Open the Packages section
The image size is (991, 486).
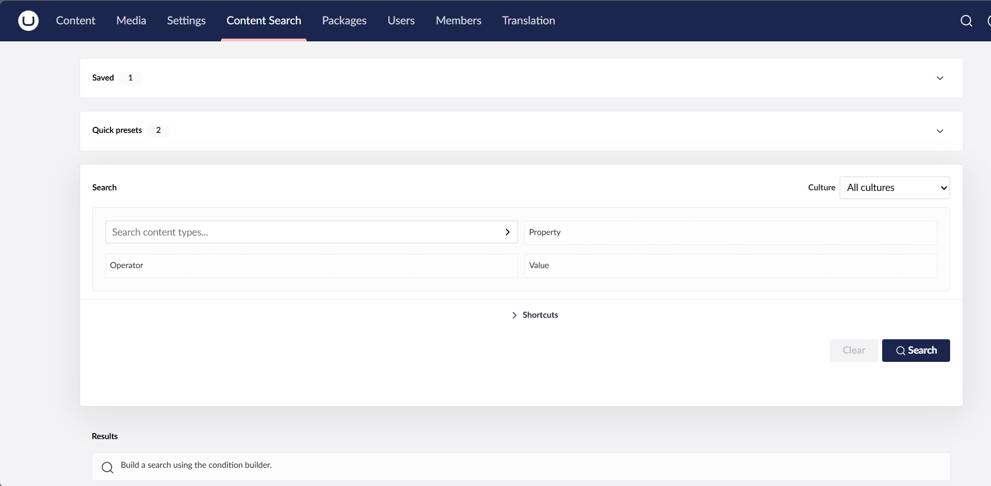click(x=344, y=20)
